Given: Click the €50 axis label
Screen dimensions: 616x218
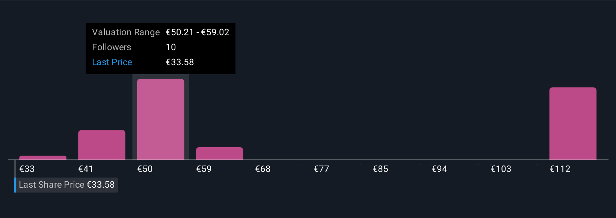Looking at the screenshot, I should 145,169.
